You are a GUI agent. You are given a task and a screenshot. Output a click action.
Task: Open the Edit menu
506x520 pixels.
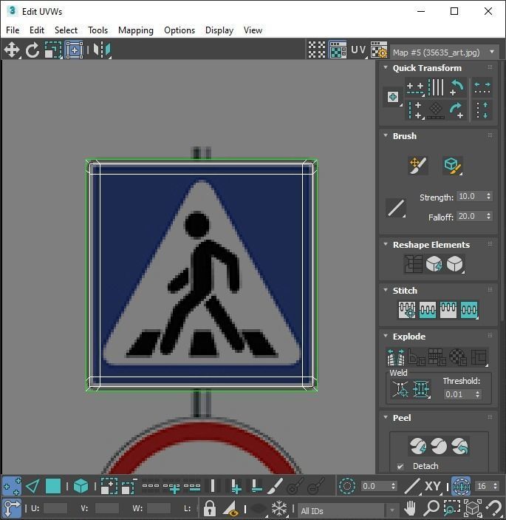(x=37, y=30)
